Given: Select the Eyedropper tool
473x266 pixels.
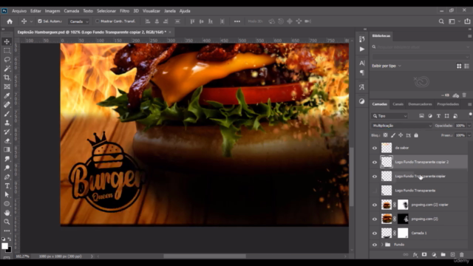Looking at the screenshot, I should click(7, 95).
